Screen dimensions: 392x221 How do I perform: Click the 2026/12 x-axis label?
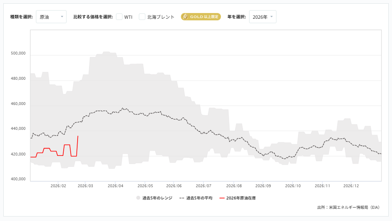coord(351,186)
